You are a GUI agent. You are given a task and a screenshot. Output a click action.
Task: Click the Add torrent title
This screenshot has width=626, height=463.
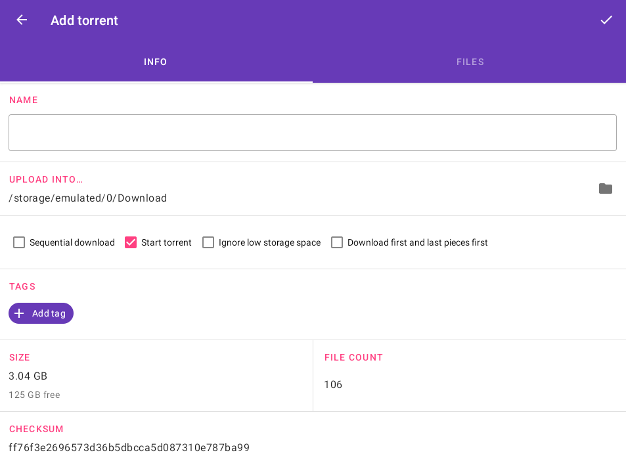click(84, 20)
